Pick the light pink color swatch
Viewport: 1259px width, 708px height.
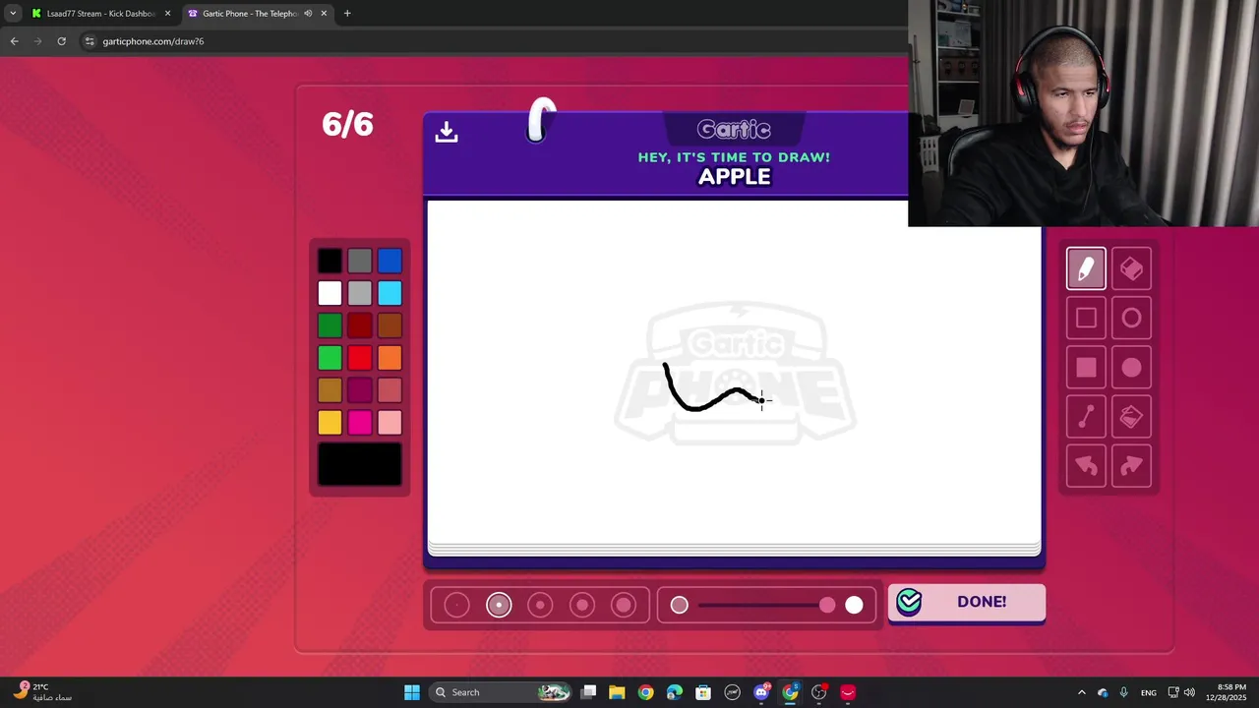(x=390, y=423)
